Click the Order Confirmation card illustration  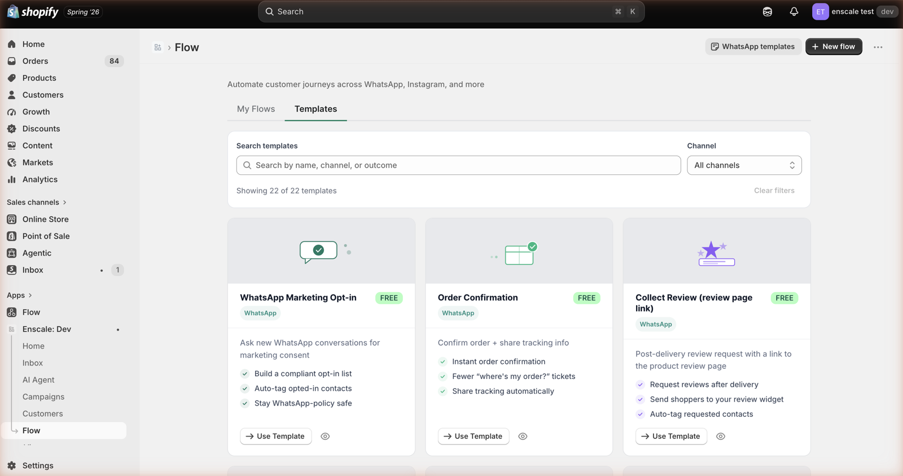[515, 253]
